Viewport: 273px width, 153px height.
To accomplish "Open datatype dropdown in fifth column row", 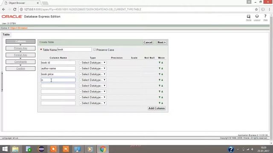I will click(93, 86).
